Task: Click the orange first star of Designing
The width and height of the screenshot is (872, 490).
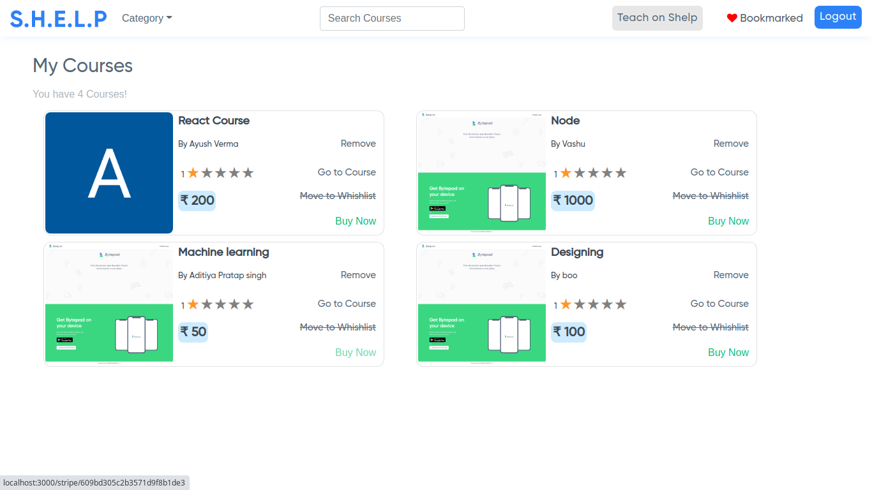Action: point(566,304)
